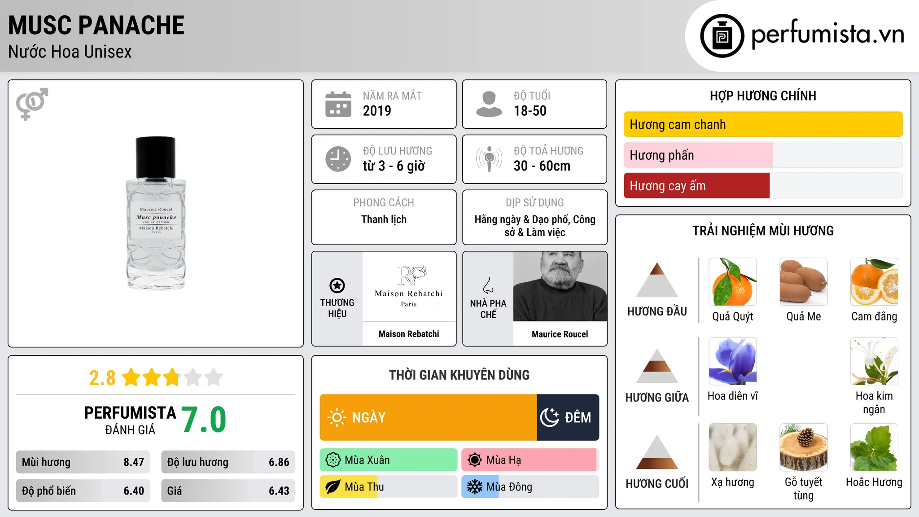Click the yellow Hương cam chanh accord bar
The height and width of the screenshot is (517, 919).
[763, 124]
